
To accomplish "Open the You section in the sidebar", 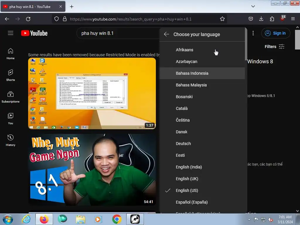I will [x=11, y=119].
